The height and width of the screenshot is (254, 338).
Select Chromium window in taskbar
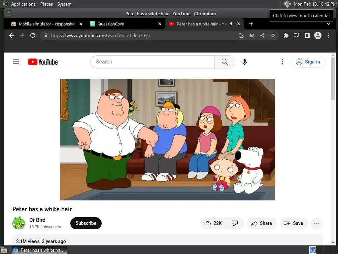coord(39,250)
